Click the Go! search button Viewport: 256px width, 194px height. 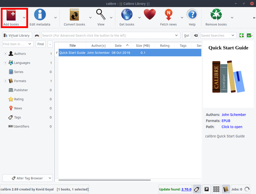[x=186, y=35]
